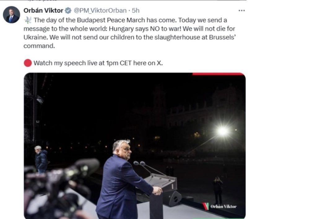Viewport: 317px width, 219px height.
Task: Click the bright floodlight in the photo
Action: [x=222, y=131]
